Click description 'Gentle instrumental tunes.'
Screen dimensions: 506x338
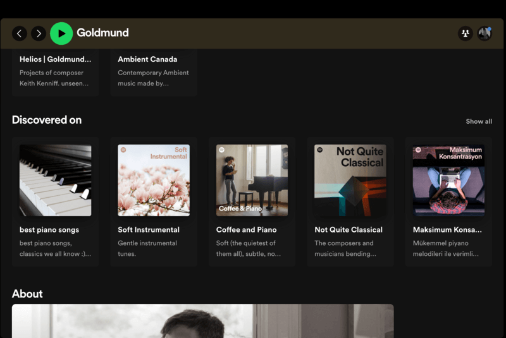(x=147, y=248)
